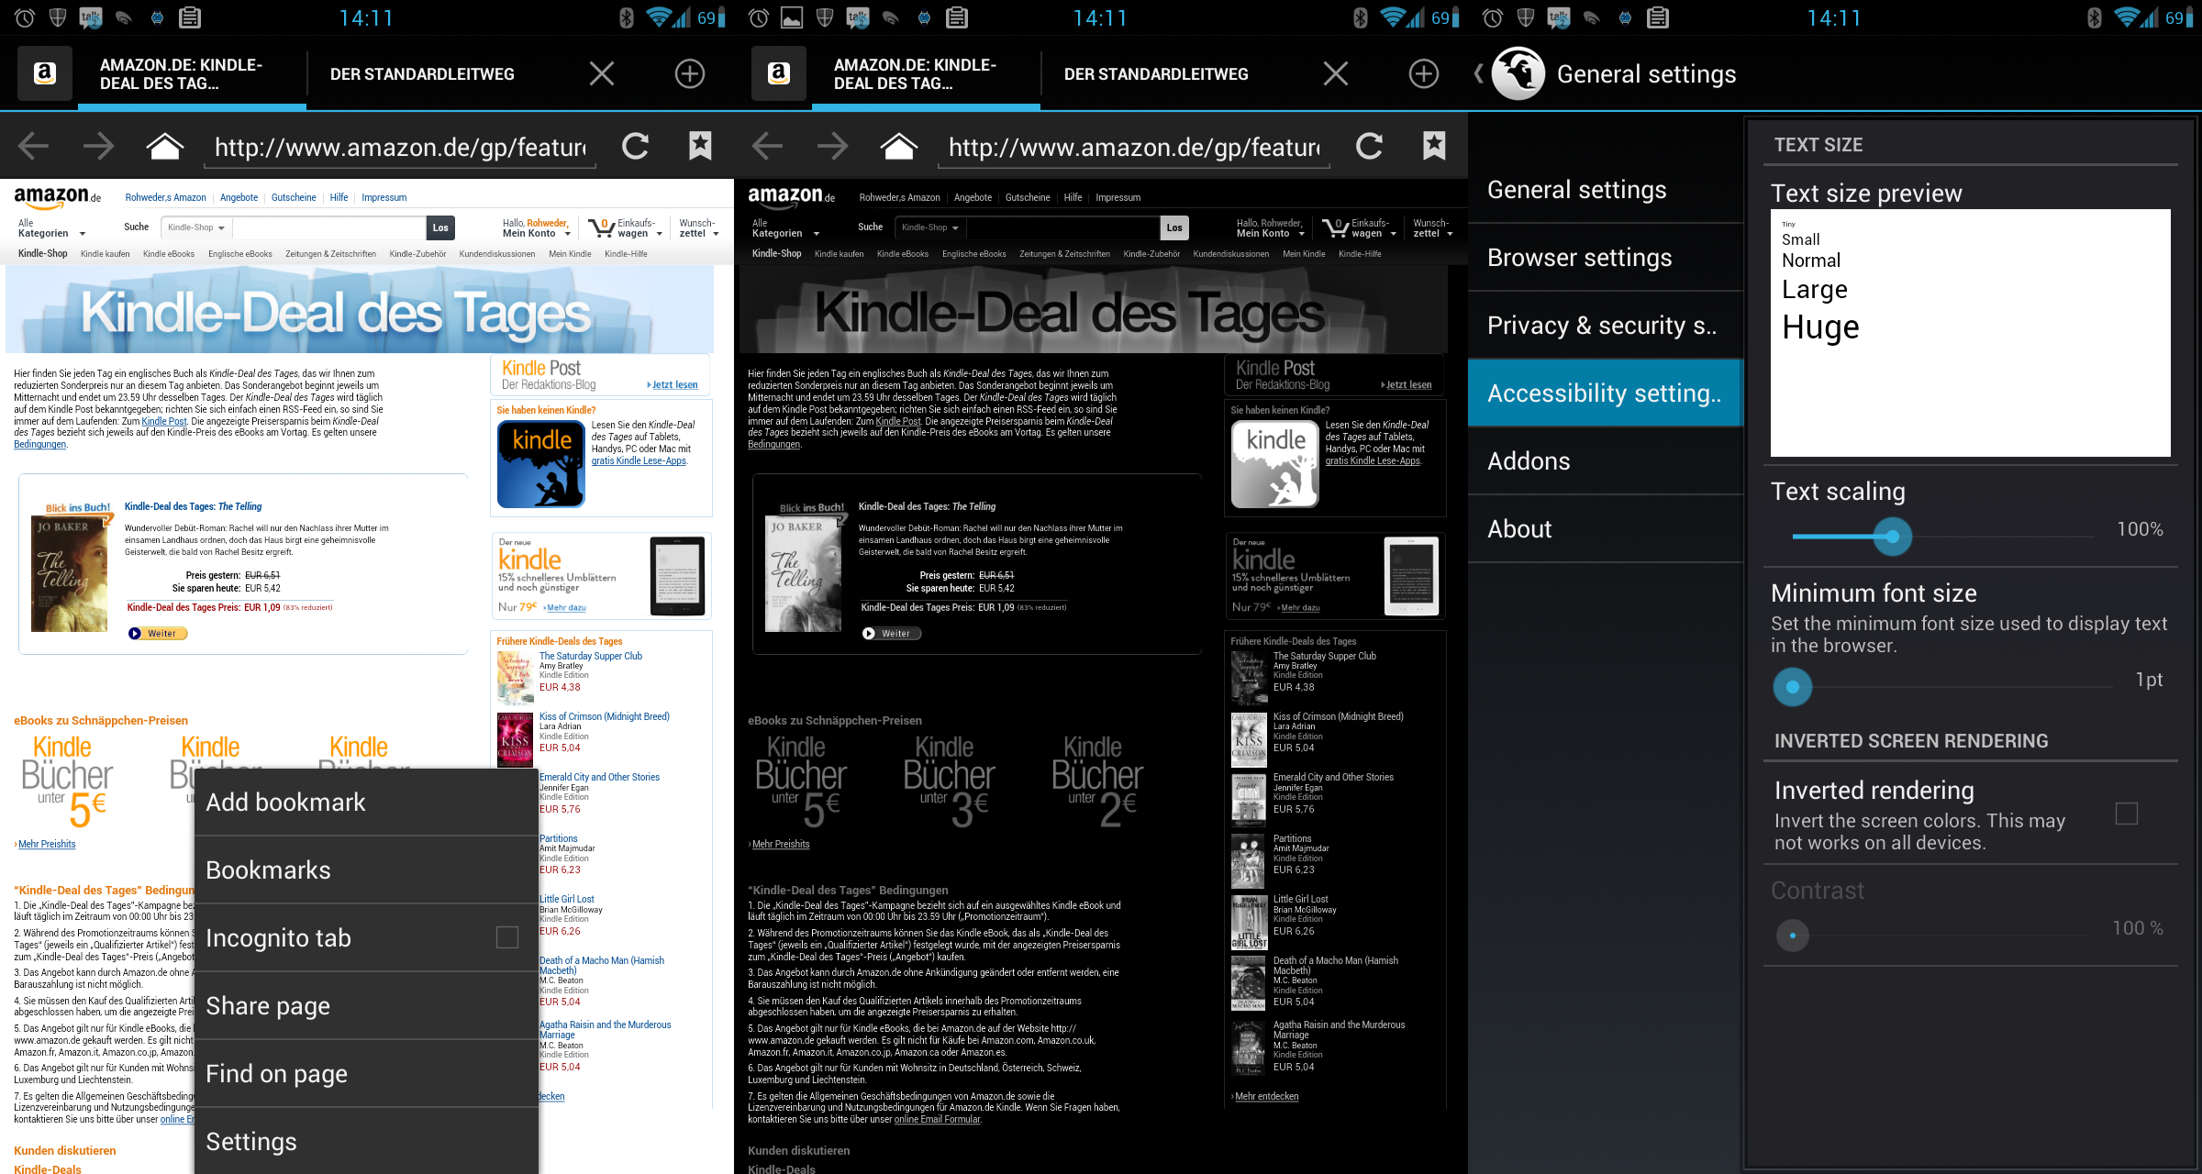The height and width of the screenshot is (1174, 2202).
Task: Expand Alle Kategorien dropdown on the inverted page
Action: [x=785, y=228]
